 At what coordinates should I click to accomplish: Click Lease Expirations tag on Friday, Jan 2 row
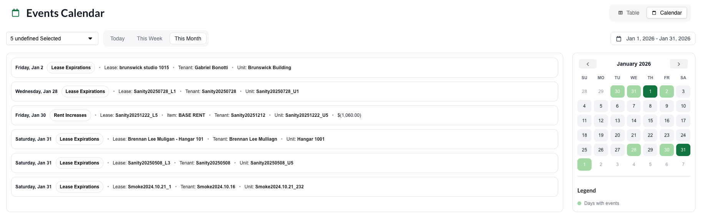71,68
